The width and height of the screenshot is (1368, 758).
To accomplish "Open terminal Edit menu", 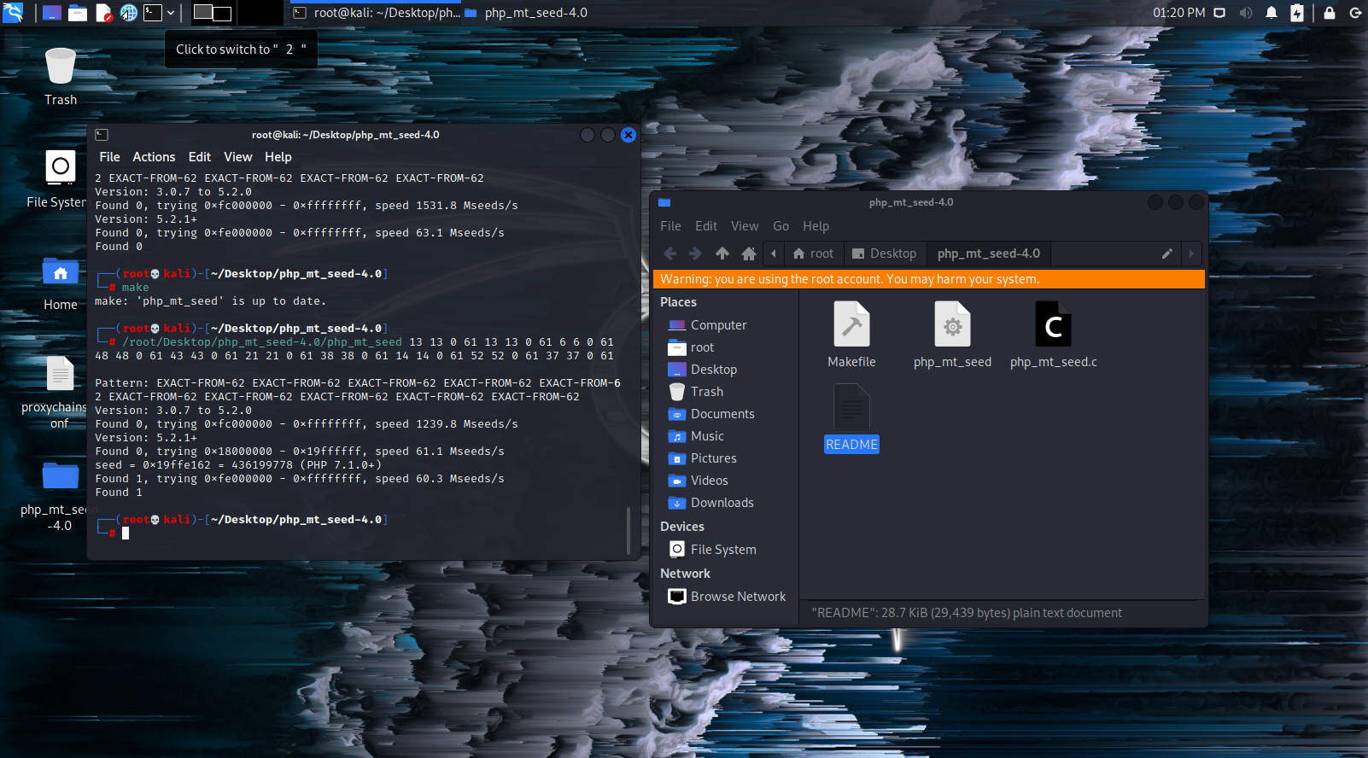I will [200, 157].
